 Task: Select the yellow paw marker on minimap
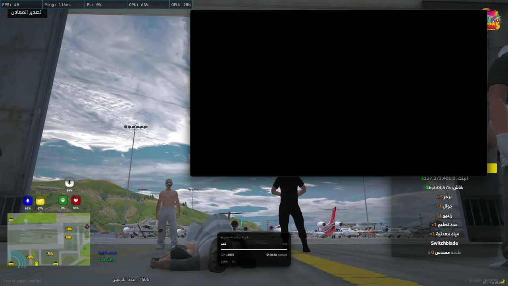tap(37, 263)
